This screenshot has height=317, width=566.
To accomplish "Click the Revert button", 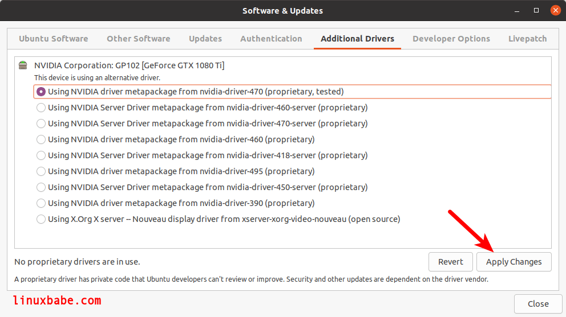I will click(451, 262).
